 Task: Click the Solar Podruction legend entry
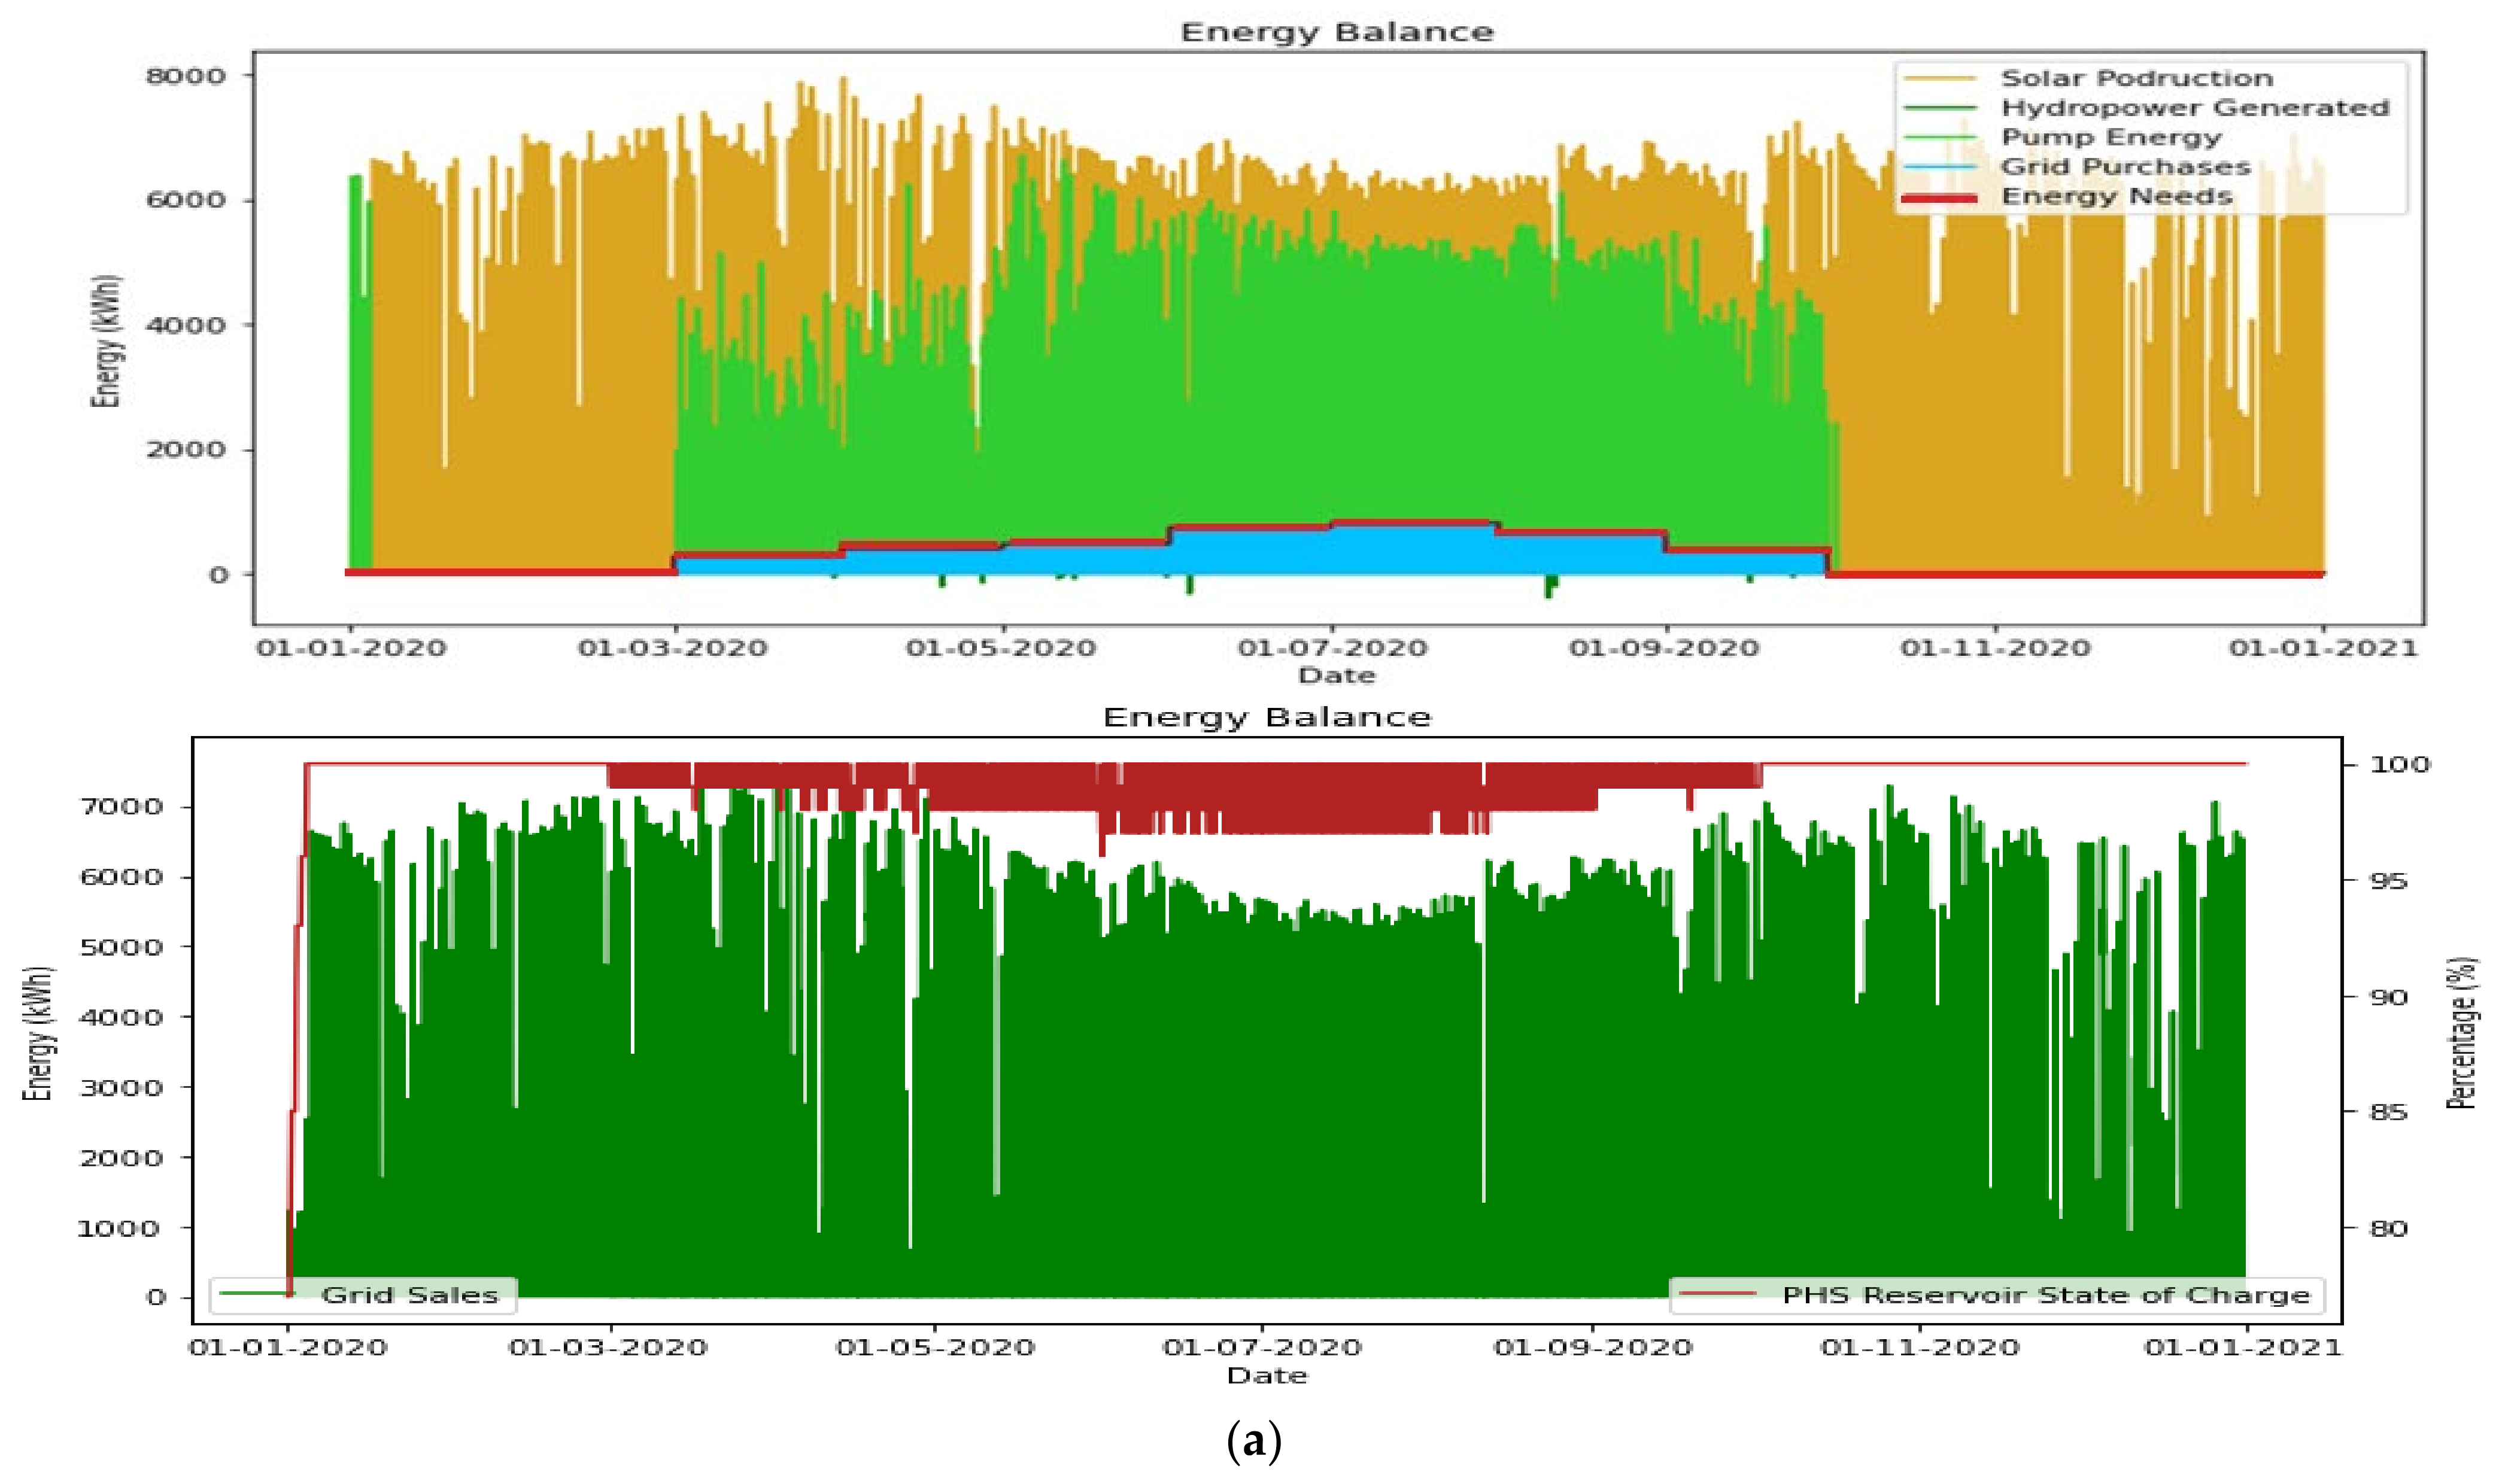pos(2136,78)
